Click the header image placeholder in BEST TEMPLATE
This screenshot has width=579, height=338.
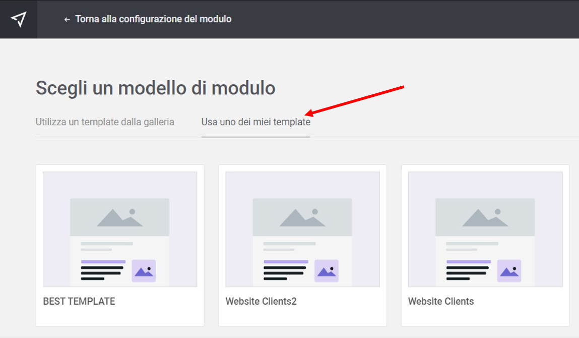click(x=119, y=217)
